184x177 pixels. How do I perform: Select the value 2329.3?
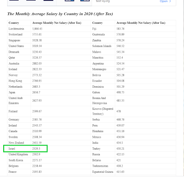36,149
